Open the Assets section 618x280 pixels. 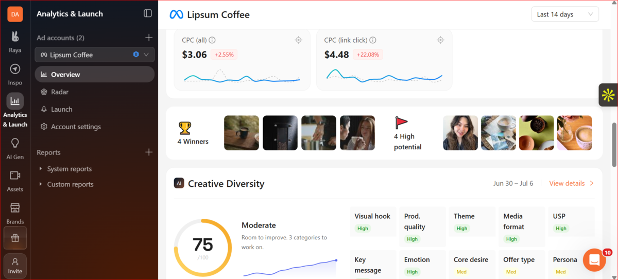[x=15, y=181]
